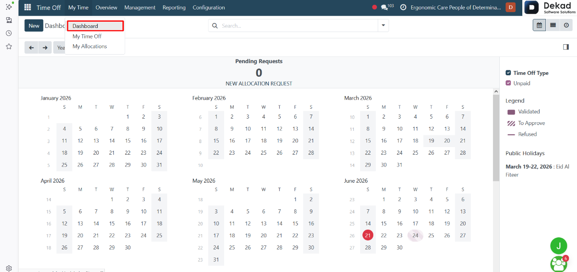The height and width of the screenshot is (272, 577).
Task: Select January 1 in January 2026 calendar
Action: click(x=128, y=116)
